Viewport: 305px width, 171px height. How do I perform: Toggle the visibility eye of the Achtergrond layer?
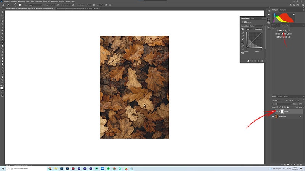(273, 116)
